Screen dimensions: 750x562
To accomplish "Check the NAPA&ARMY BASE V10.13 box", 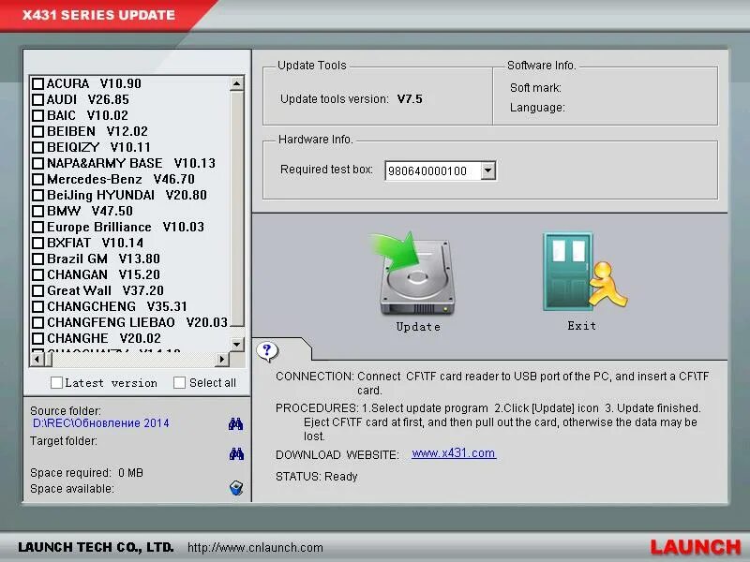I will [x=37, y=163].
